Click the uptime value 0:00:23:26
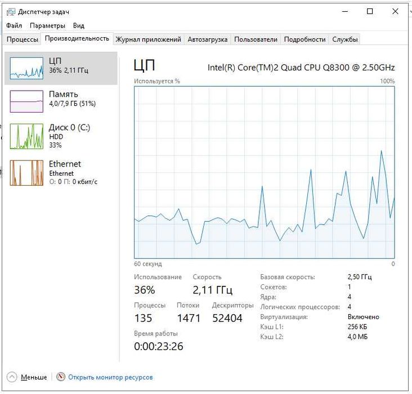 coord(159,346)
